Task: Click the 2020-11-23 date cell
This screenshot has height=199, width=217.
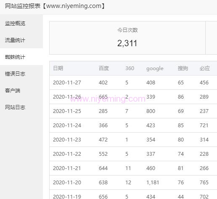Action: (67, 140)
